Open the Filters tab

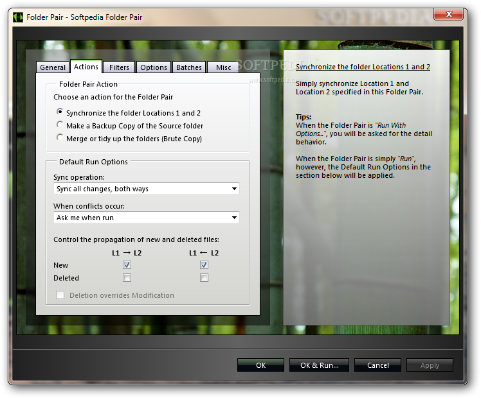click(x=119, y=67)
